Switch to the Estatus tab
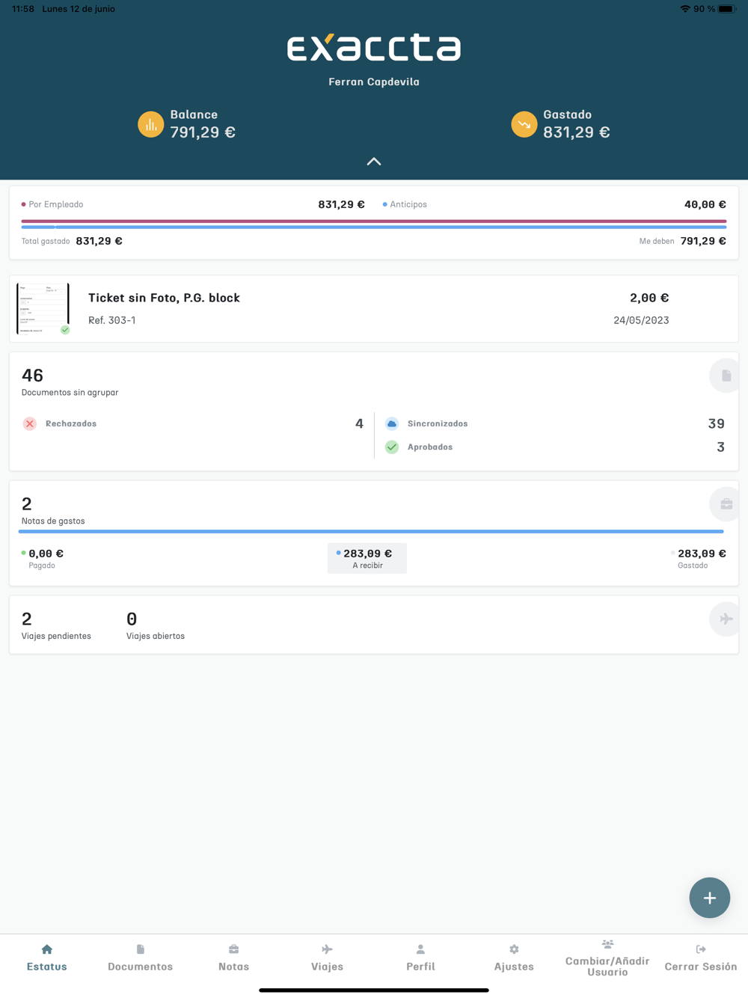Image resolution: width=748 pixels, height=998 pixels. (x=47, y=958)
